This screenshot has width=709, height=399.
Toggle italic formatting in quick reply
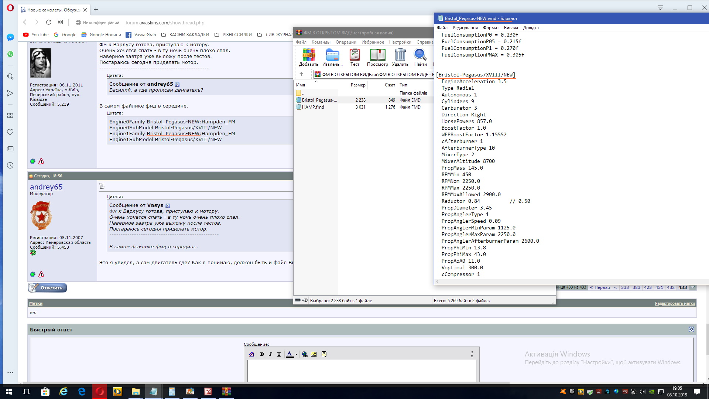tap(270, 354)
